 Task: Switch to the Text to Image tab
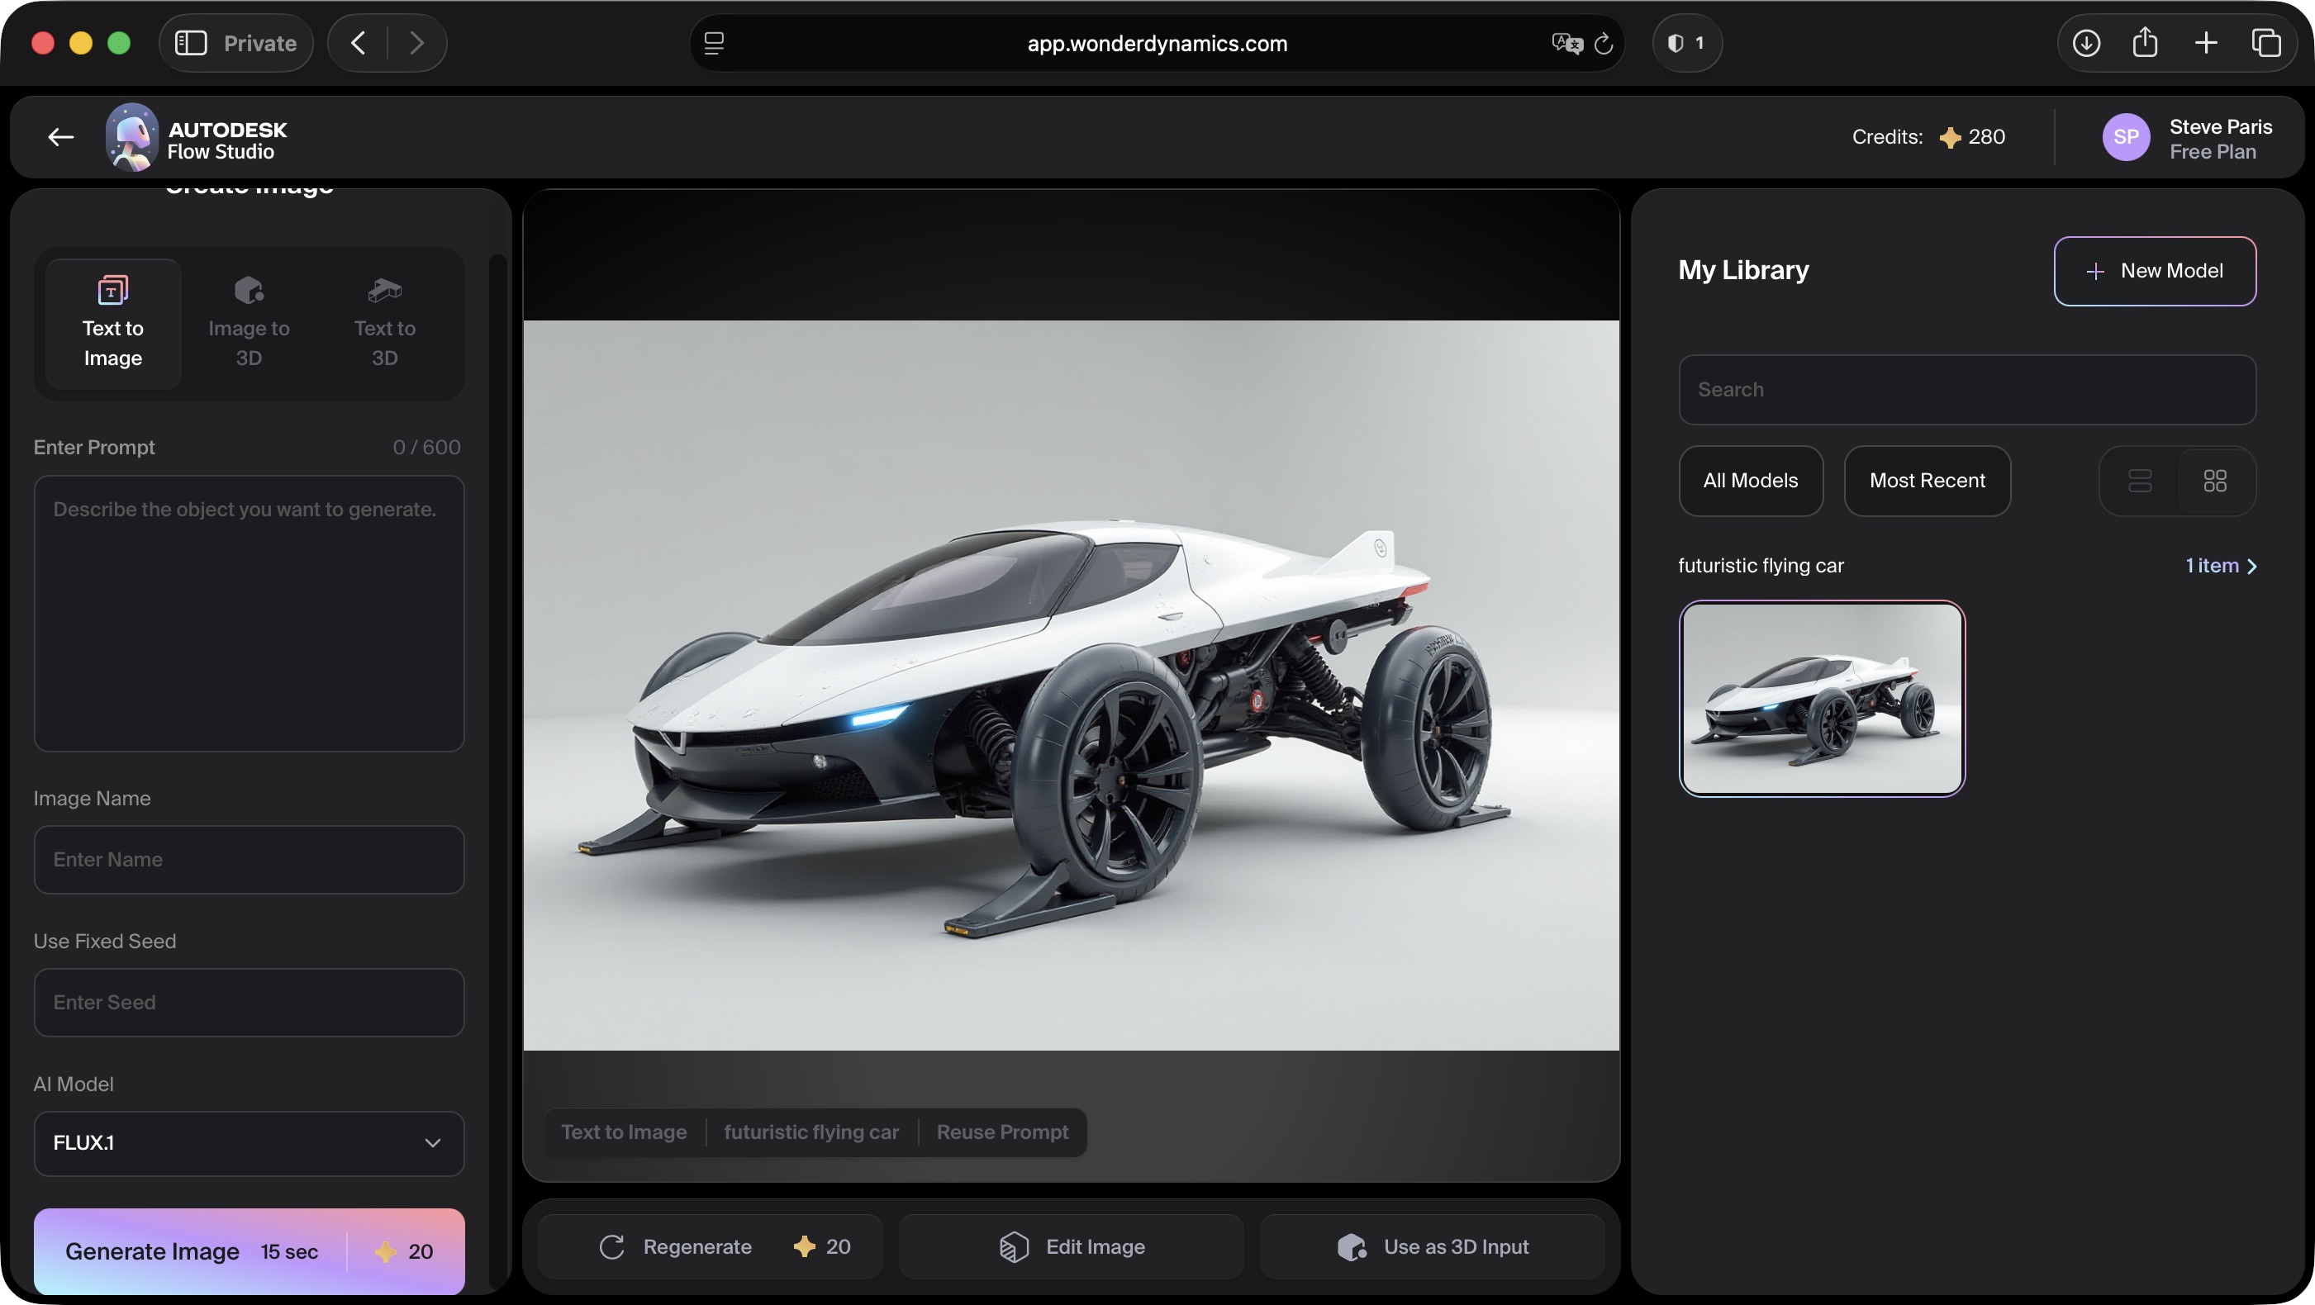[x=112, y=323]
